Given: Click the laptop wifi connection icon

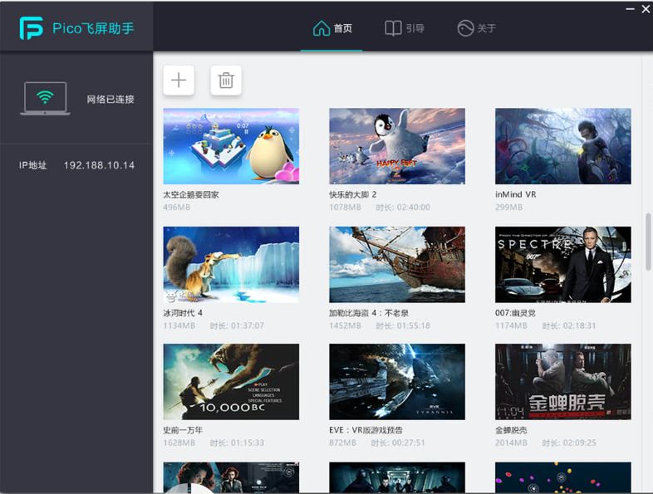Looking at the screenshot, I should click(x=45, y=99).
